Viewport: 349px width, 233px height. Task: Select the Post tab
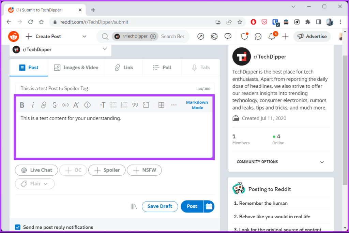(29, 68)
